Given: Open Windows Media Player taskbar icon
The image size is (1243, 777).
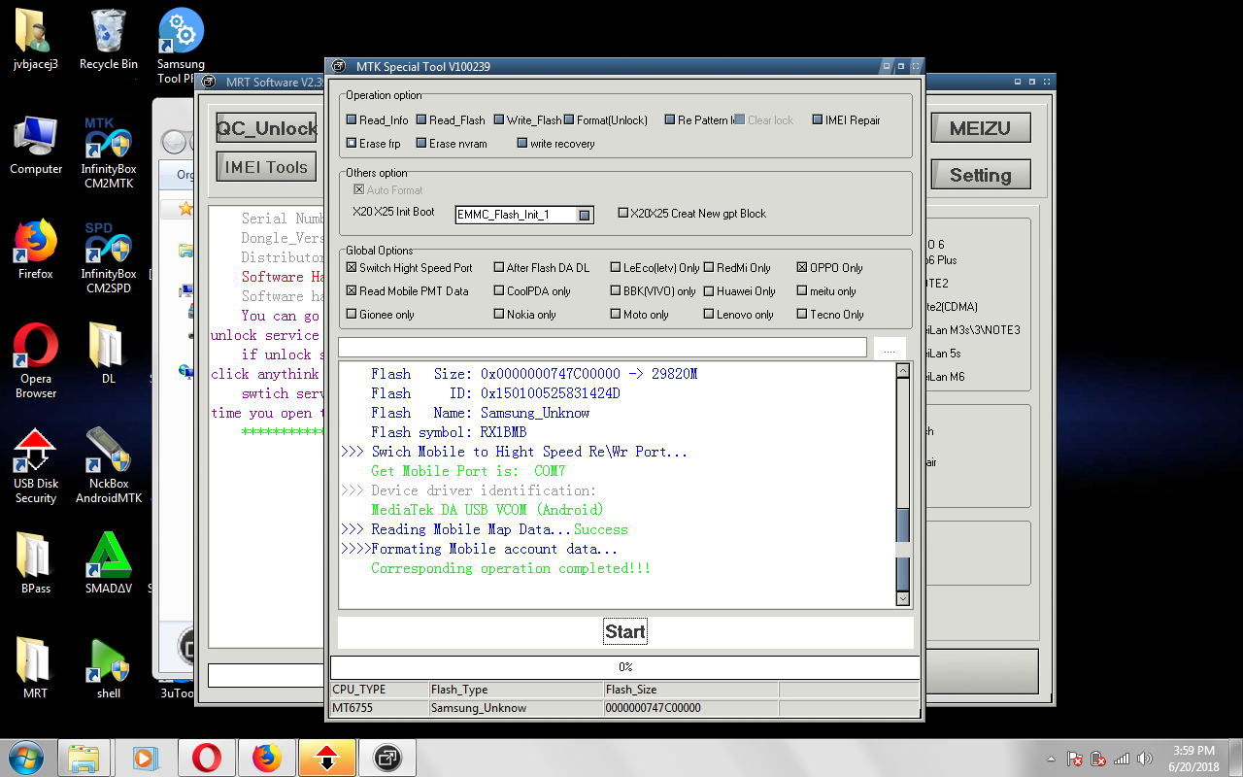Looking at the screenshot, I should tap(145, 758).
